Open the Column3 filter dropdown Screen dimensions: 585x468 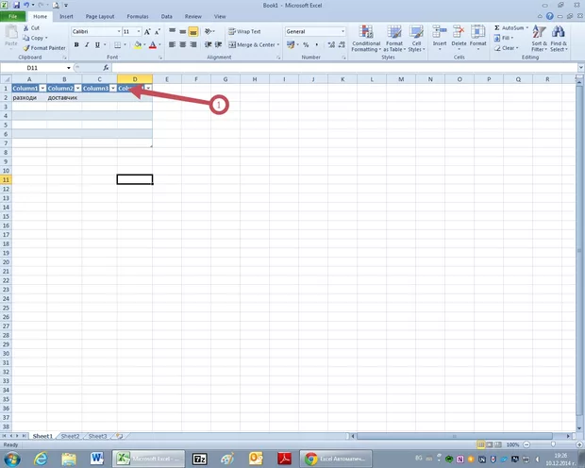[x=113, y=88]
